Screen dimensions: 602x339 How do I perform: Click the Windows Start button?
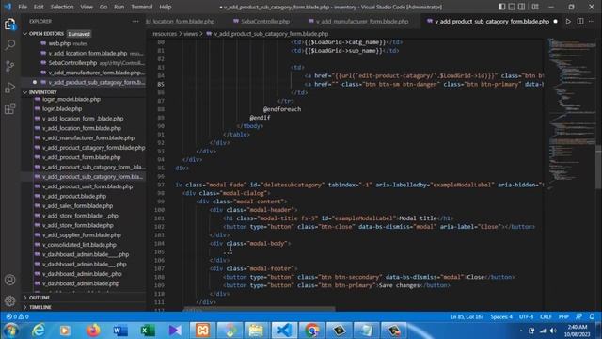point(10,331)
